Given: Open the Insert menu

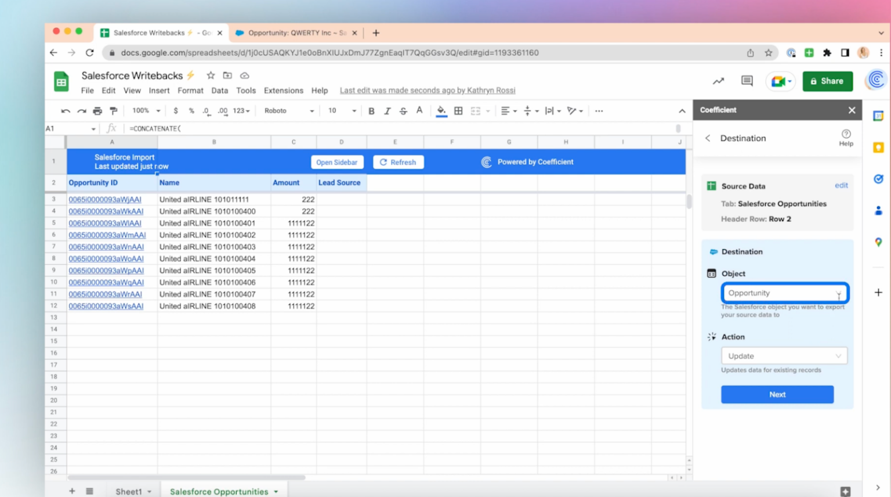Looking at the screenshot, I should (x=159, y=91).
